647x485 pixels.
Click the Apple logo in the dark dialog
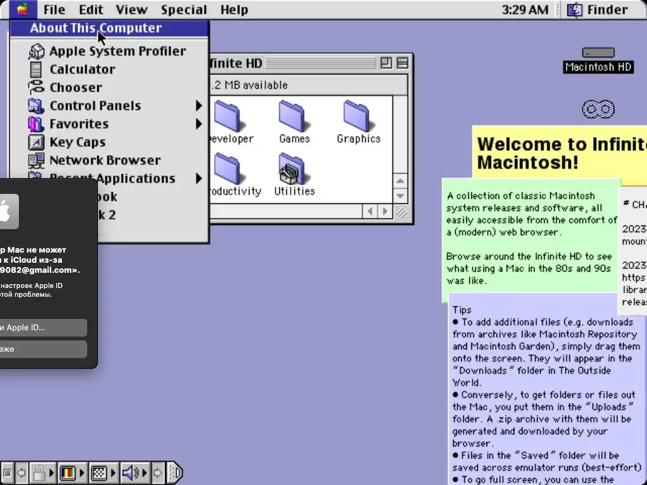[8, 211]
